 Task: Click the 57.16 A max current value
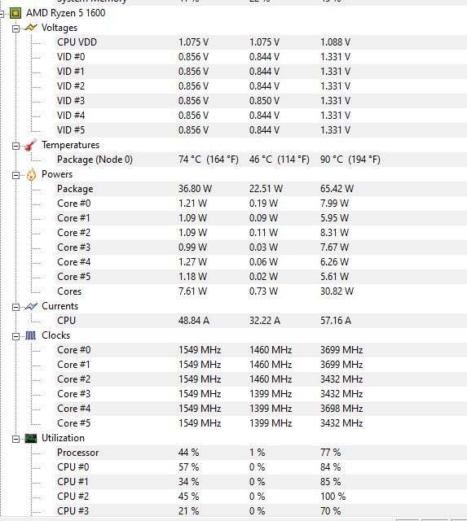(336, 321)
